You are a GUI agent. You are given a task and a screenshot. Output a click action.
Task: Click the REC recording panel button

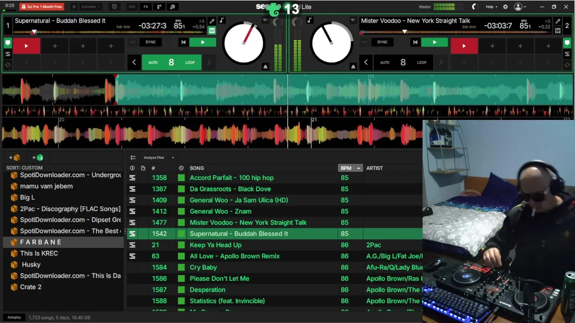[x=132, y=7]
